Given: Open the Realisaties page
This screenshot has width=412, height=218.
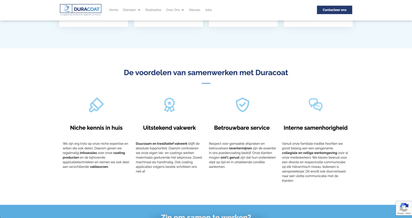Looking at the screenshot, I should coord(153,10).
